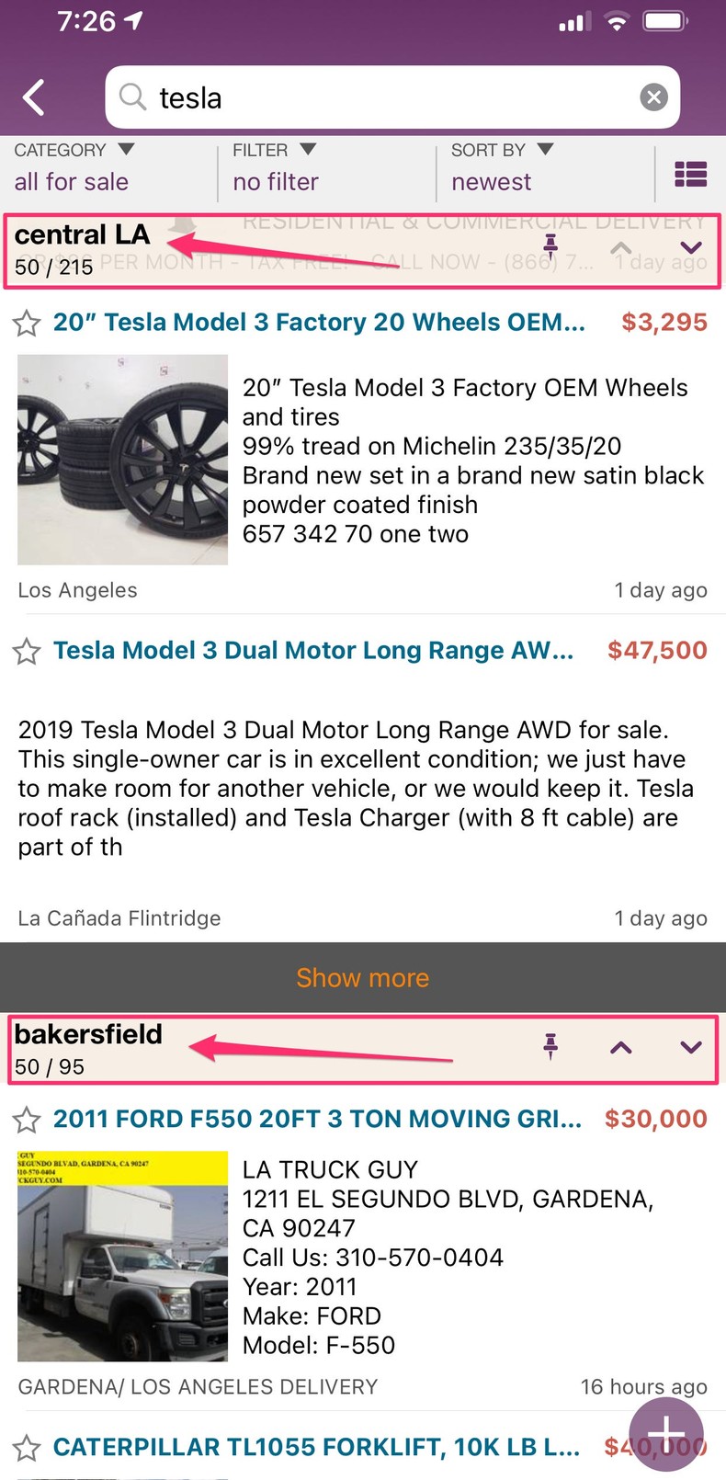726x1480 pixels.
Task: Pin the bakersfield section
Action: pyautogui.click(x=550, y=1047)
